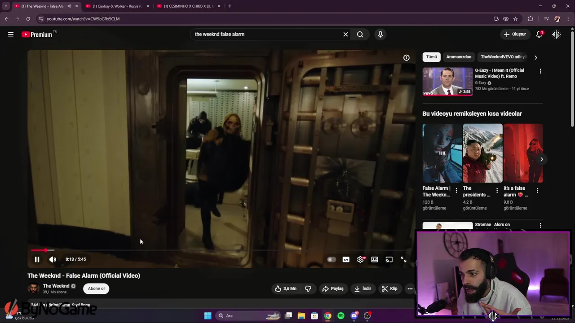Show more filter chips with arrow
The width and height of the screenshot is (575, 323).
[x=535, y=57]
